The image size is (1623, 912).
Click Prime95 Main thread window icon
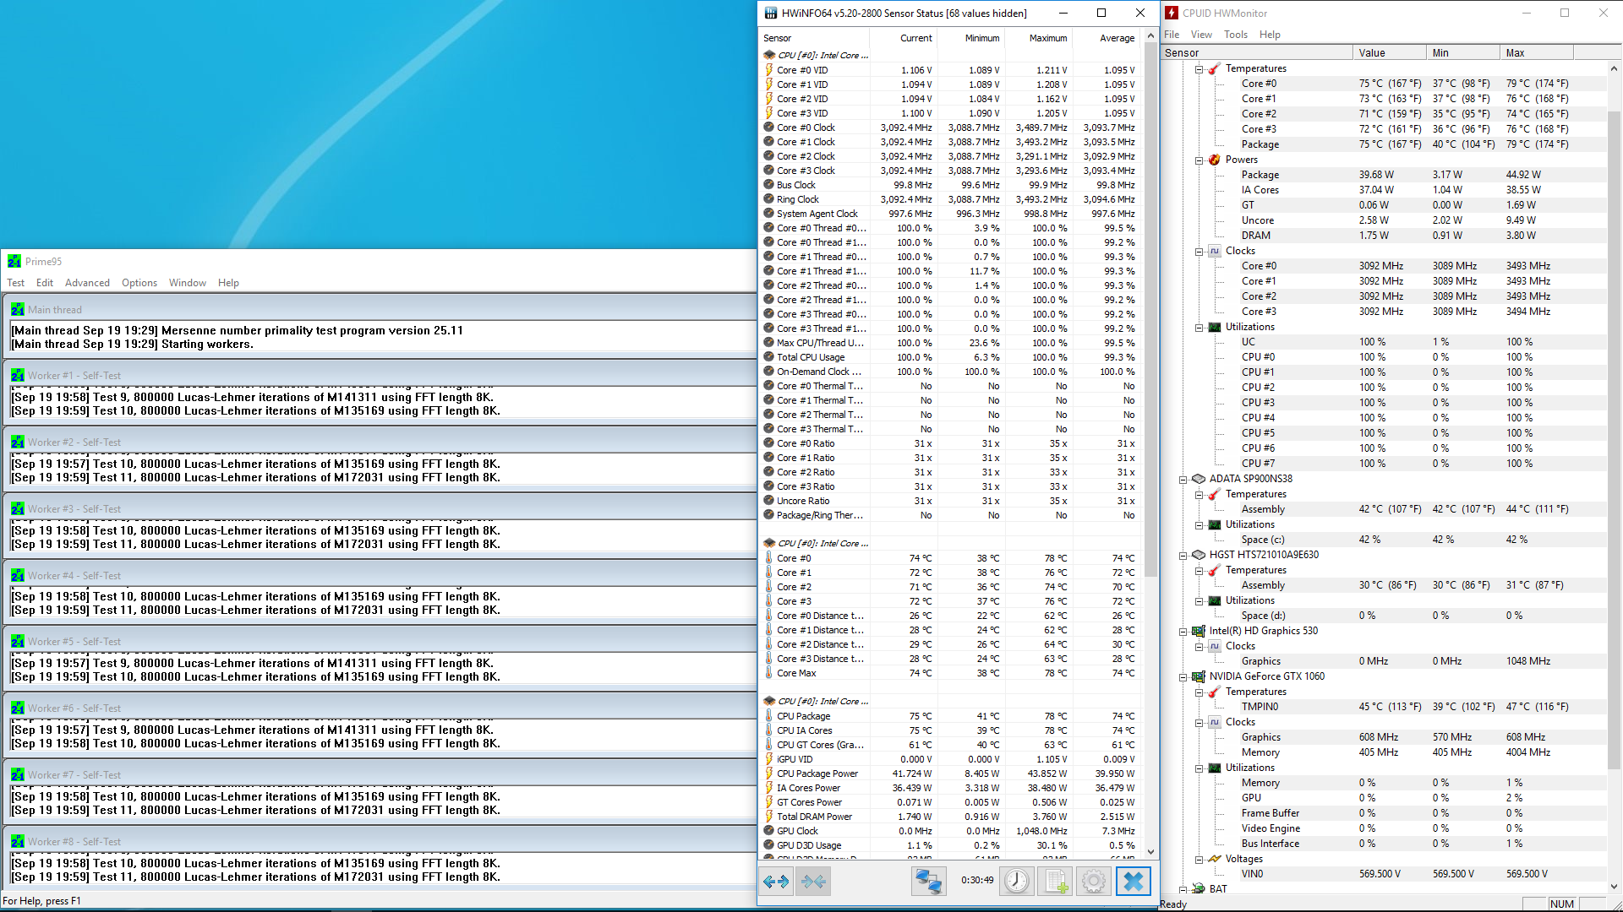click(18, 310)
